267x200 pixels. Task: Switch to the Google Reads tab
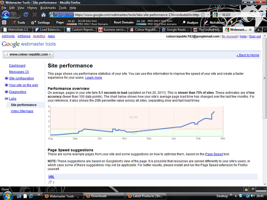pos(176,30)
